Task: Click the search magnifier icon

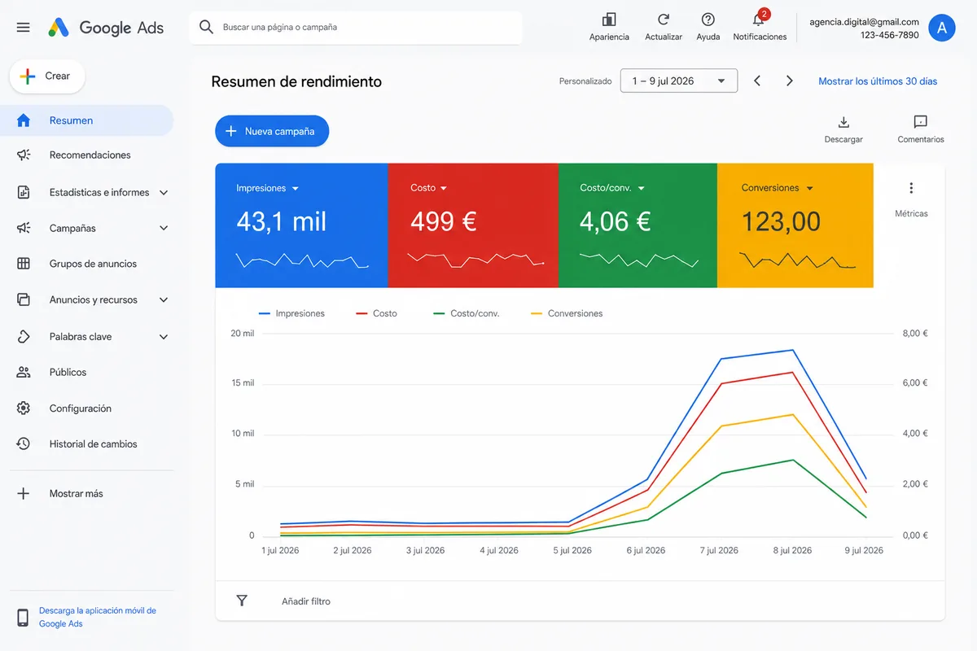Action: pos(206,27)
